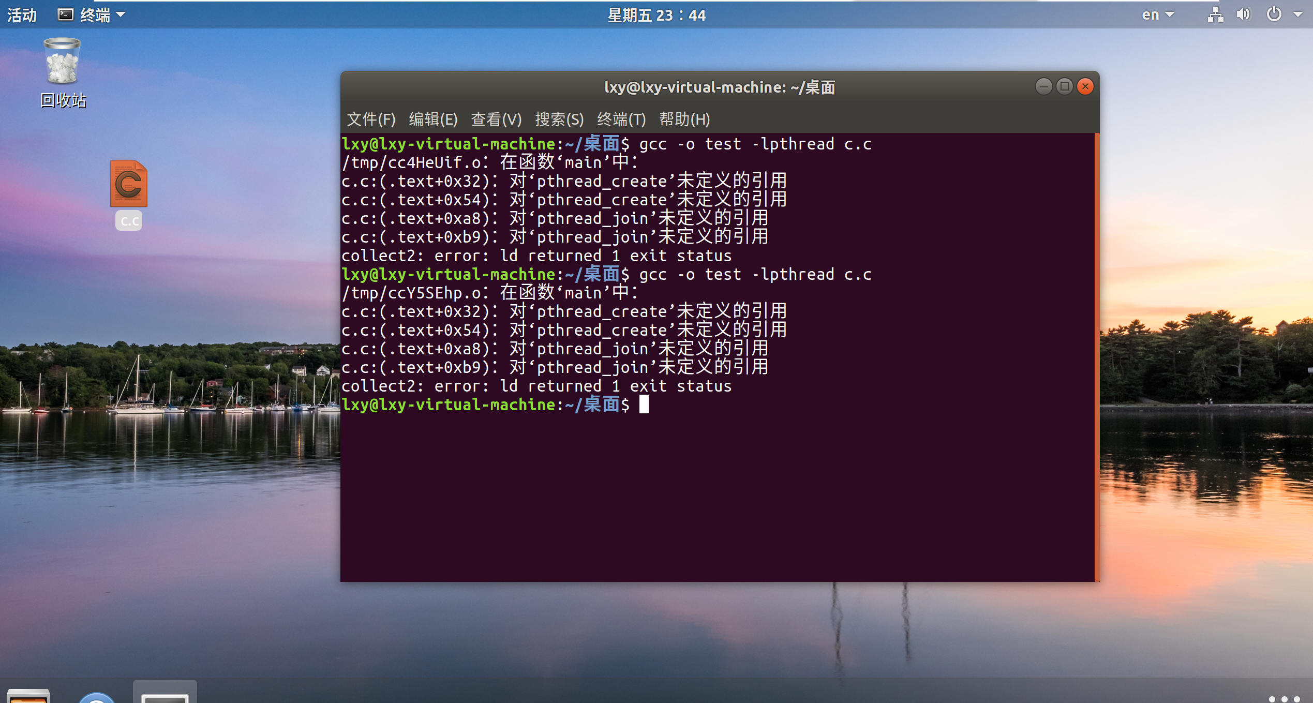Click the network status icon
Viewport: 1313px width, 703px height.
[x=1215, y=14]
